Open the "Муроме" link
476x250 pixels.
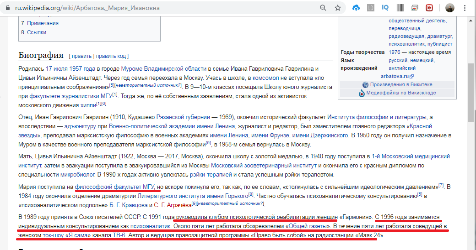[x=131, y=69]
